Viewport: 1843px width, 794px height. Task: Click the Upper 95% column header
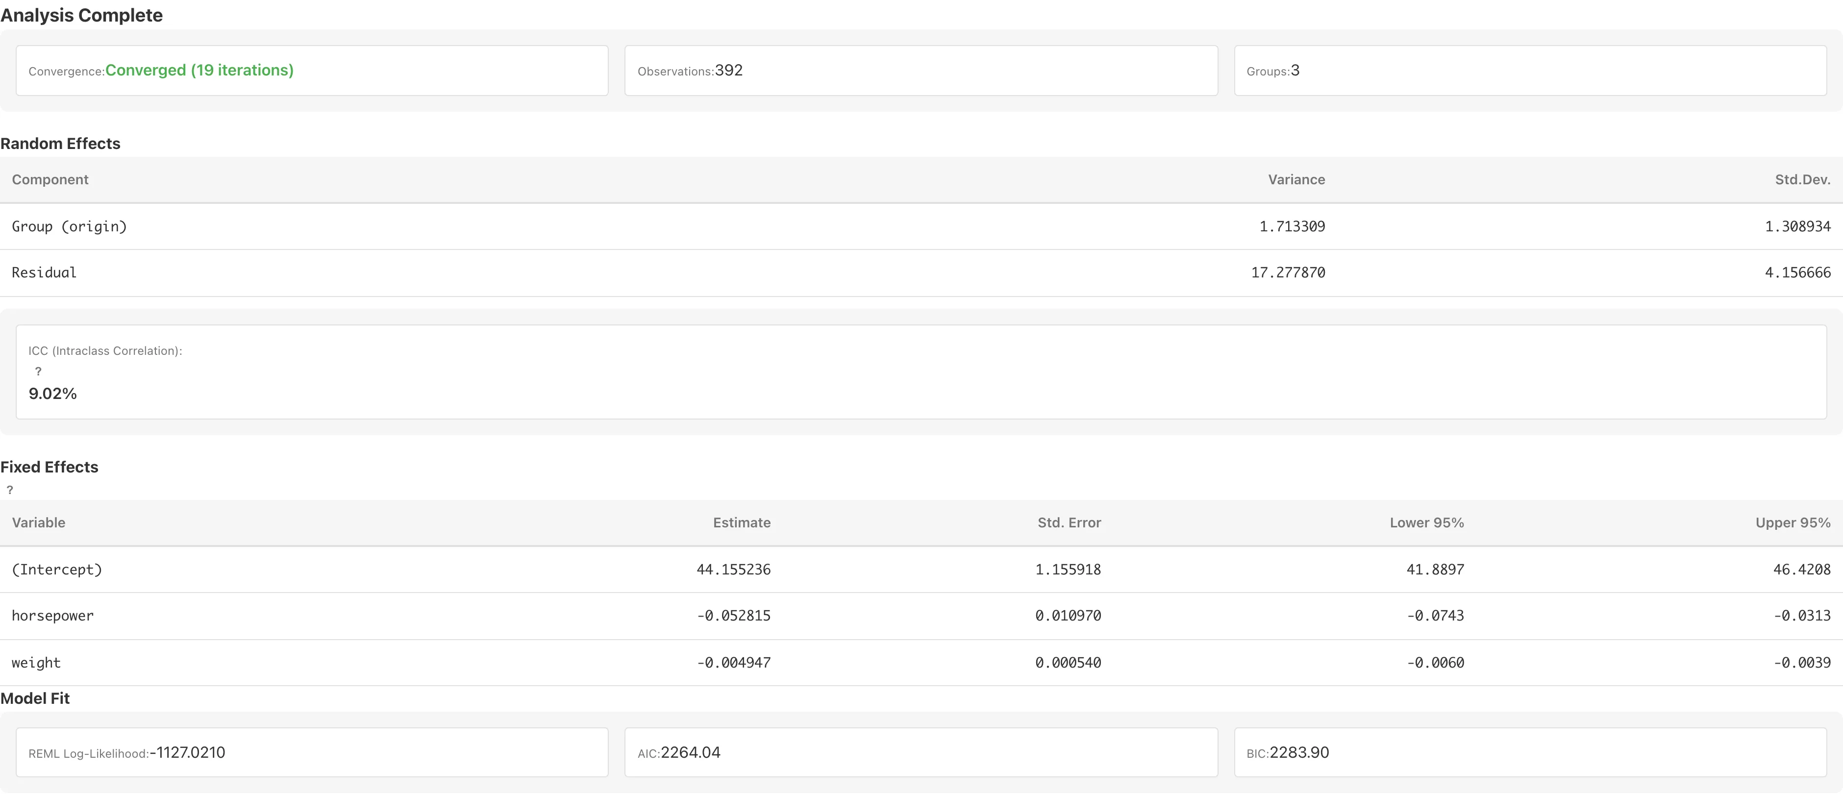(1793, 523)
